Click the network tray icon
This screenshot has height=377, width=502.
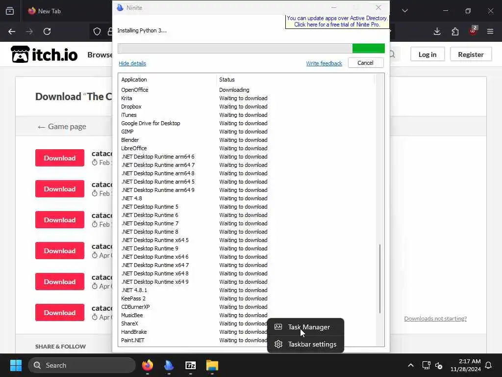[x=426, y=365]
